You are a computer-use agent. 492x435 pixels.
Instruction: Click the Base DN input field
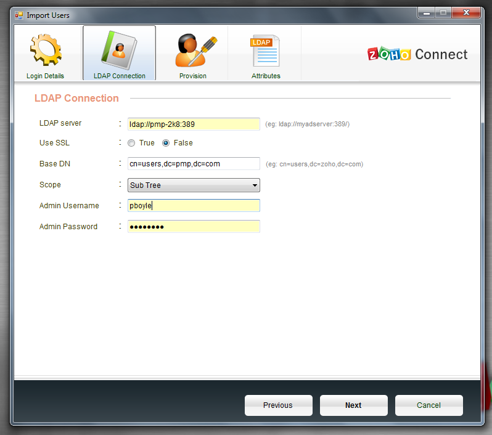coord(194,164)
